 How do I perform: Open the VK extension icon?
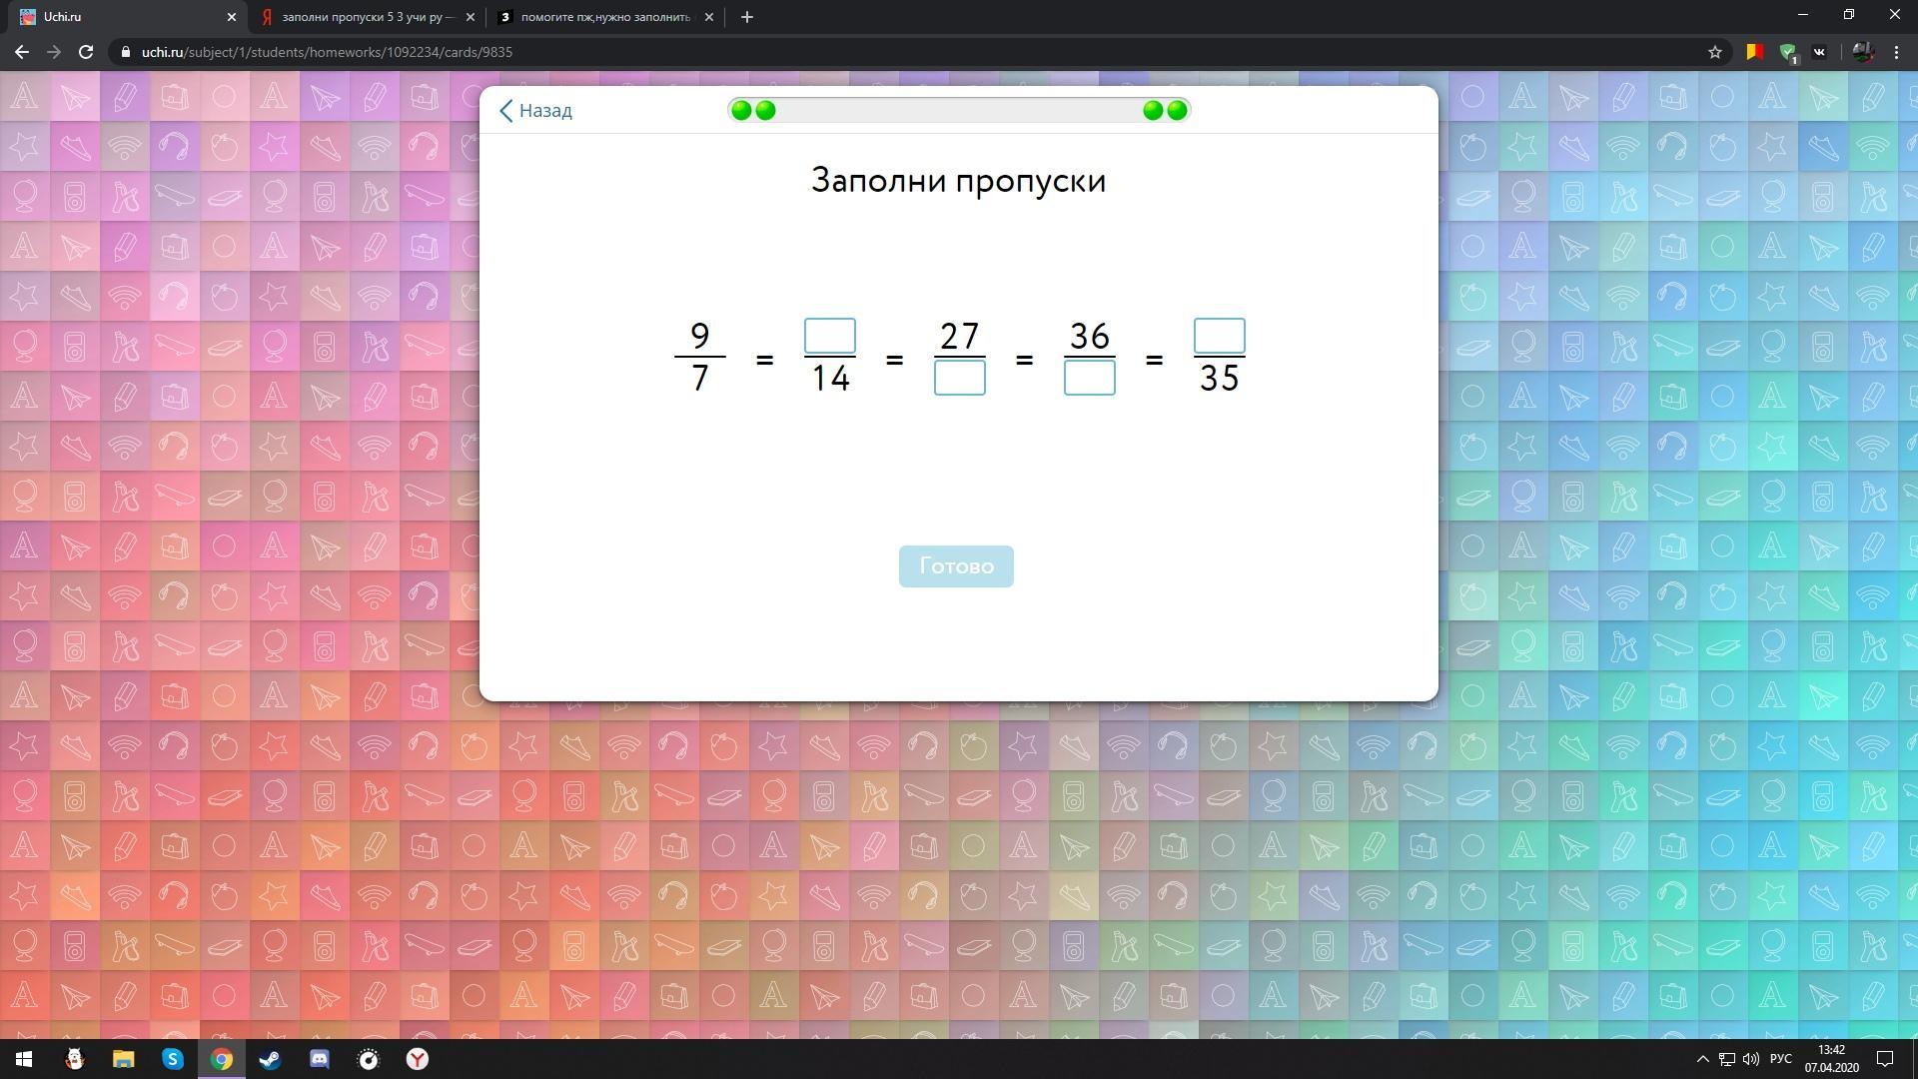(x=1819, y=52)
